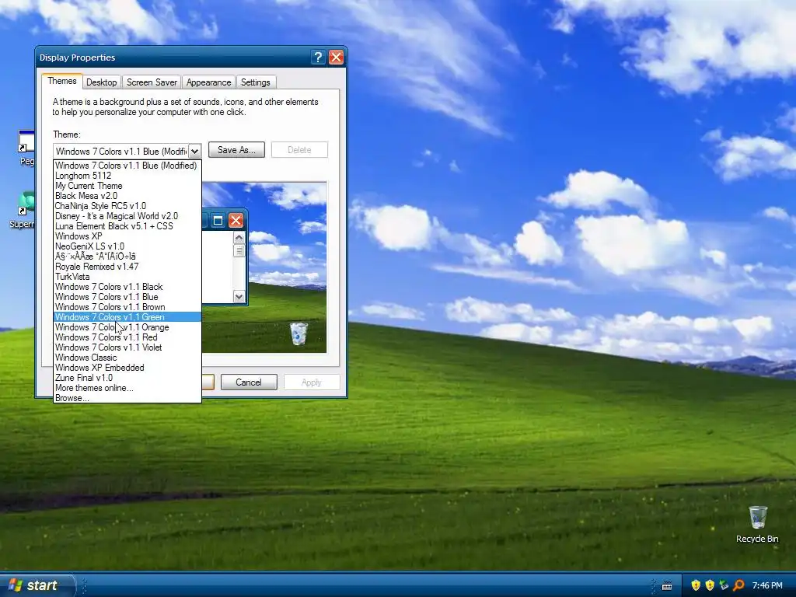Viewport: 796px width, 597px height.
Task: Choose the Windows XP Embedded theme
Action: 127,368
